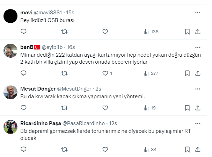Image resolution: width=212 pixels, height=157 pixels.
Task: Bookmark mavi's tweet
Action: click(x=187, y=31)
